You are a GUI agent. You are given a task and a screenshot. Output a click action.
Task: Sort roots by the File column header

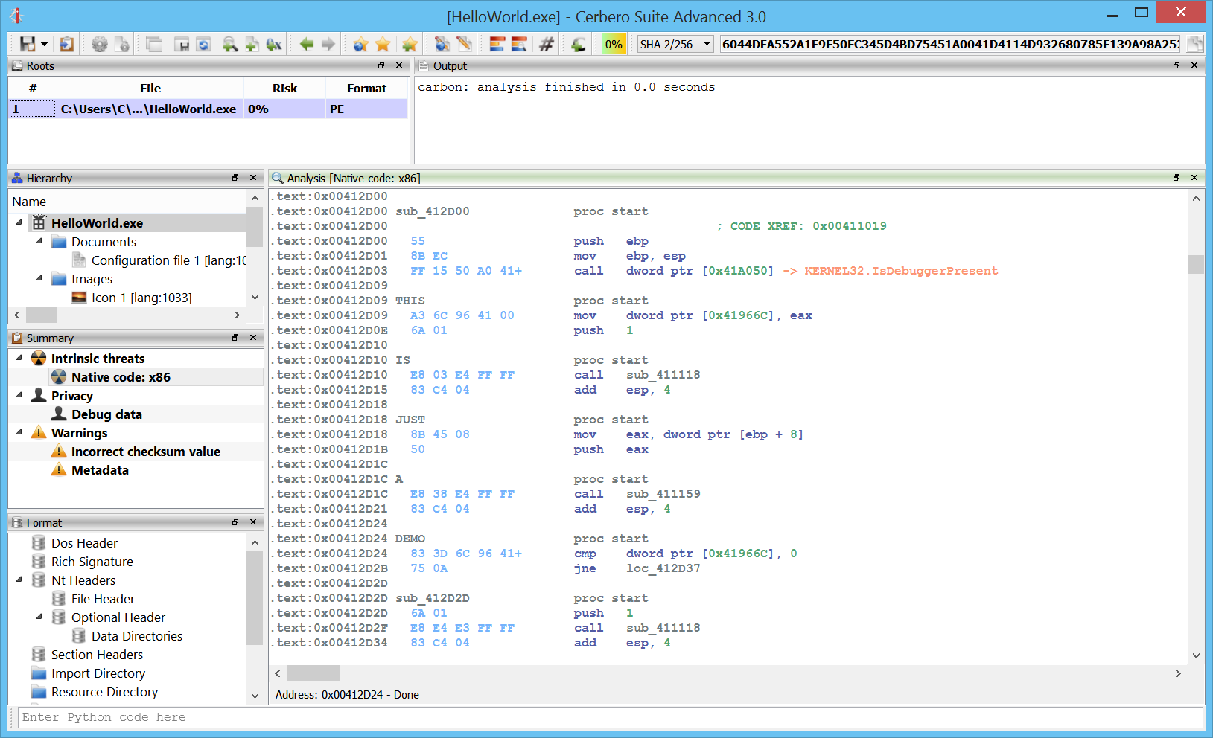click(x=150, y=88)
